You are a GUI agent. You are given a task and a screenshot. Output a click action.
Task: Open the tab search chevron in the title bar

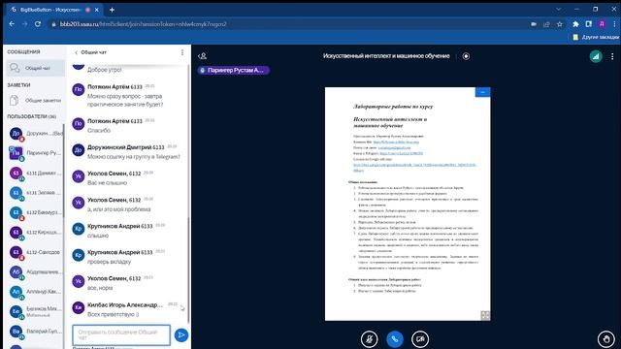[558, 9]
